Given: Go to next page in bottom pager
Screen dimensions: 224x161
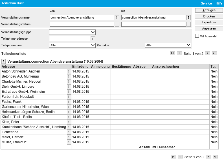Looking at the screenshot, I should point(208,157).
